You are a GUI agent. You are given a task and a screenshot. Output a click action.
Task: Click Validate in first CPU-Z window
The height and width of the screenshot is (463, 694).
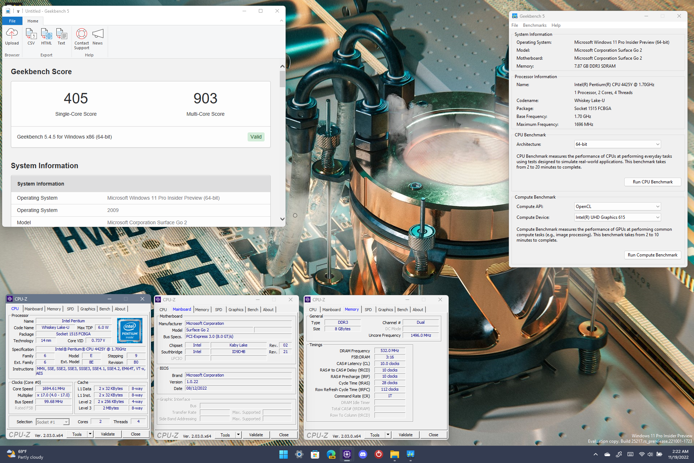[108, 434]
